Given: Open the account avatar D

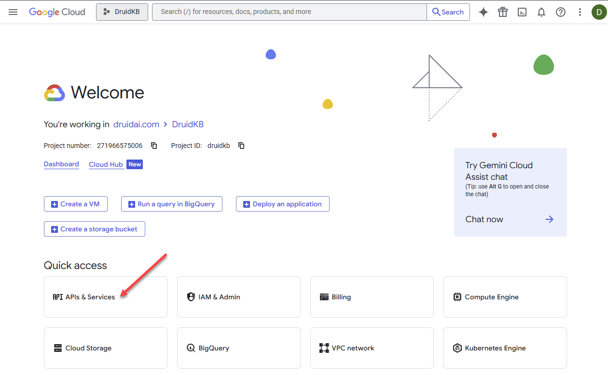Looking at the screenshot, I should pos(599,12).
